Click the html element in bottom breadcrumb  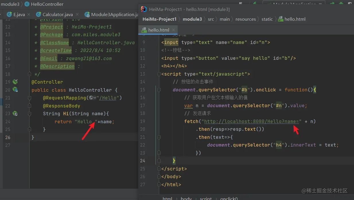click(x=168, y=199)
